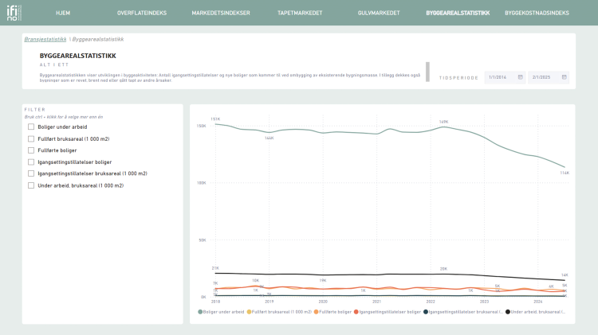Click the 'Fullført bruksareal' yellow legend marker
The height and width of the screenshot is (335, 598).
click(x=249, y=312)
